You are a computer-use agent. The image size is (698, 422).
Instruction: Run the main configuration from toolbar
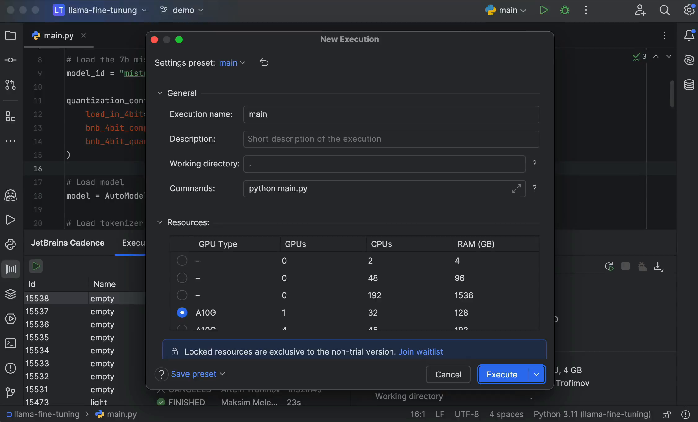coord(544,10)
